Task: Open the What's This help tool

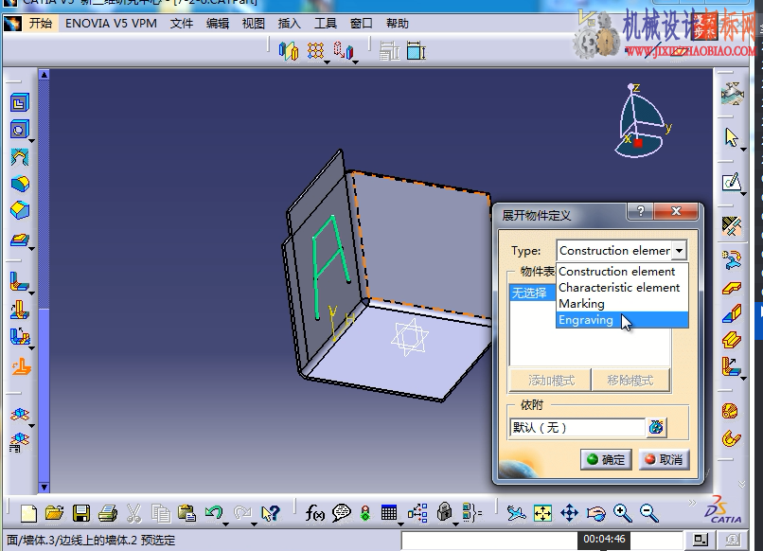Action: [270, 513]
